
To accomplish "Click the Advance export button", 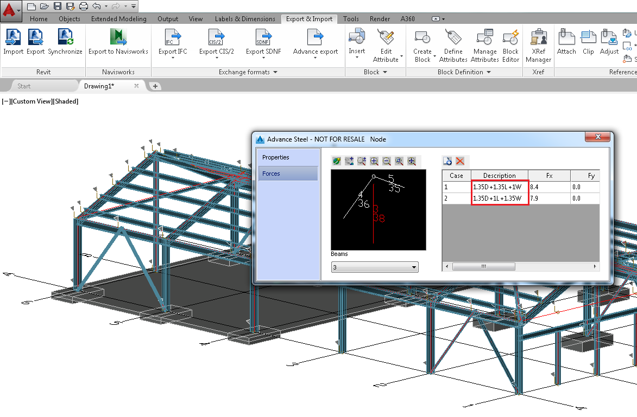I will point(316,43).
